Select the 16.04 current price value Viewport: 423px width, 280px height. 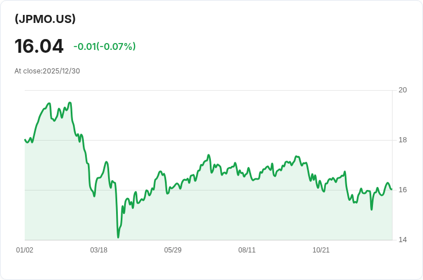tap(39, 46)
